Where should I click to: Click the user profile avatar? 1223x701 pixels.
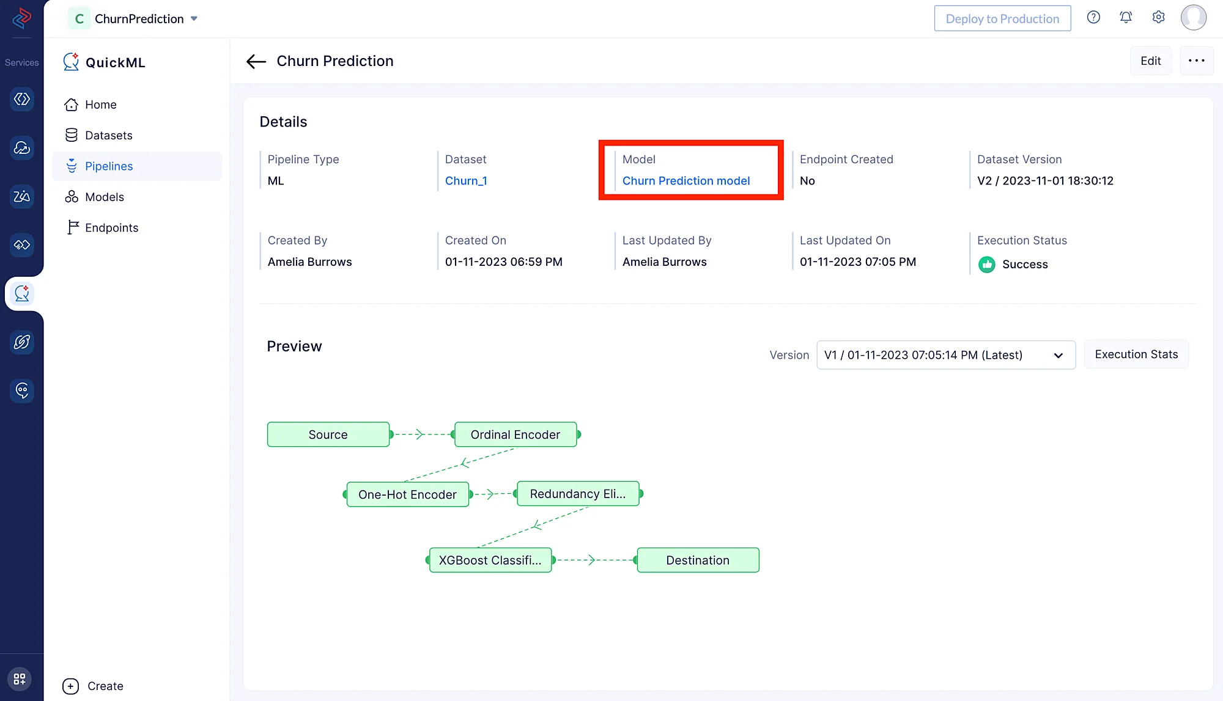coord(1193,18)
